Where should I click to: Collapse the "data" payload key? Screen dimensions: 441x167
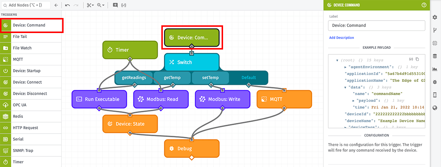[345, 87]
